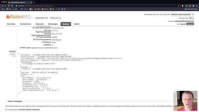Go to the Overview tab

(x=11, y=24)
